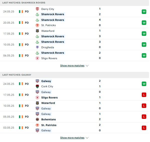Click the St. Patricks crest in the 20.05.25 match
150x142 pixels.
tap(37, 25)
